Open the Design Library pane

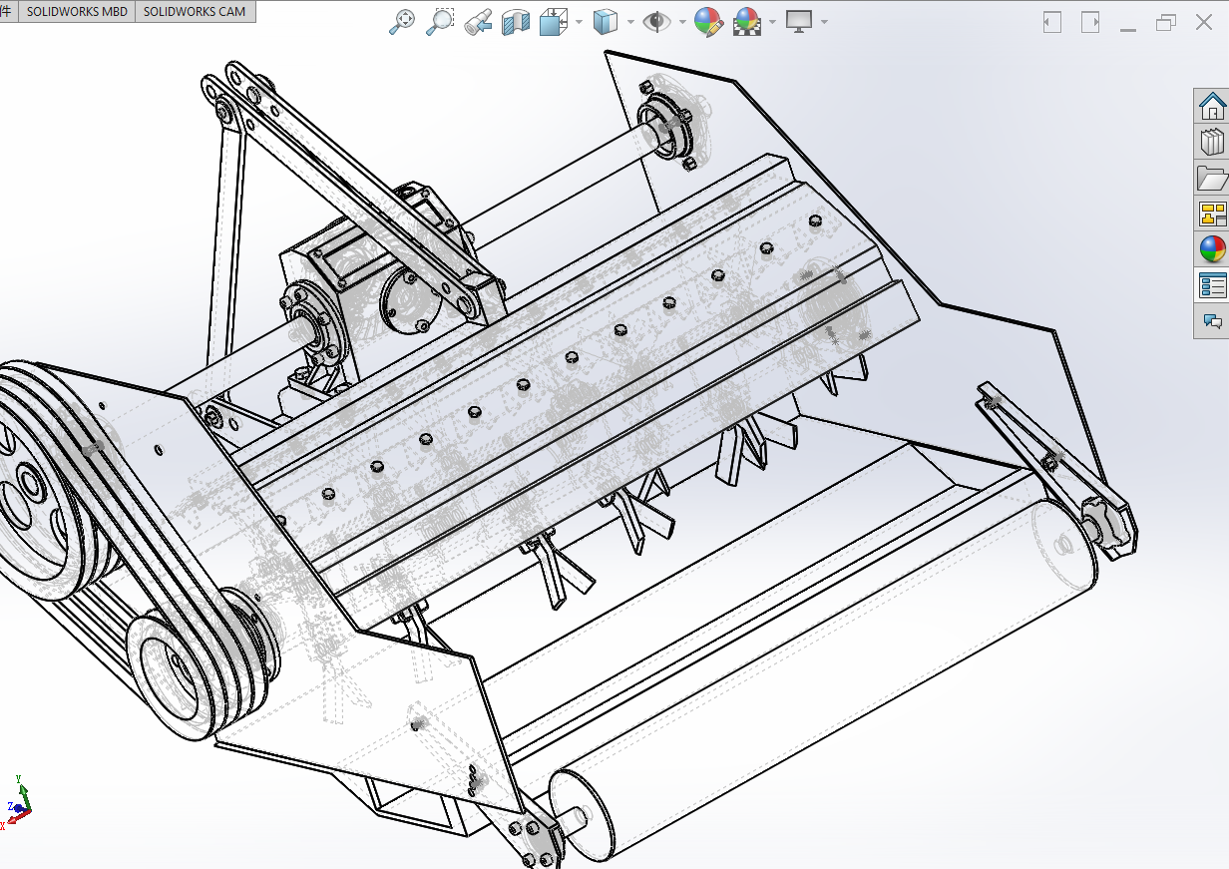coord(1212,142)
